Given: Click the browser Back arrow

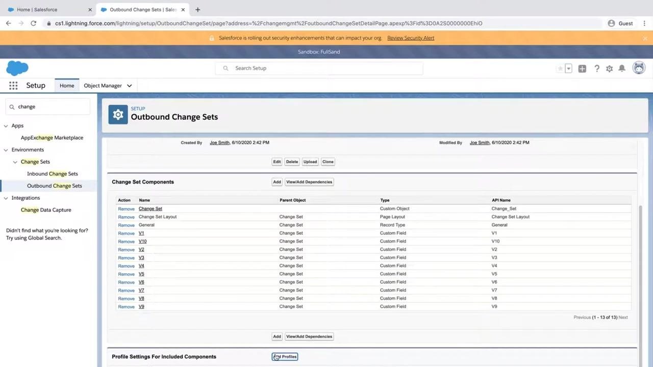Looking at the screenshot, I should coord(8,23).
